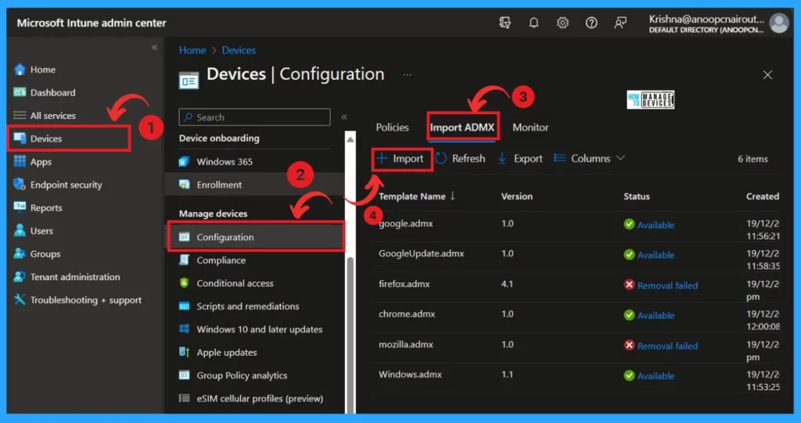The height and width of the screenshot is (423, 801).
Task: Click the Dashboard icon in navigation
Action: coord(20,92)
